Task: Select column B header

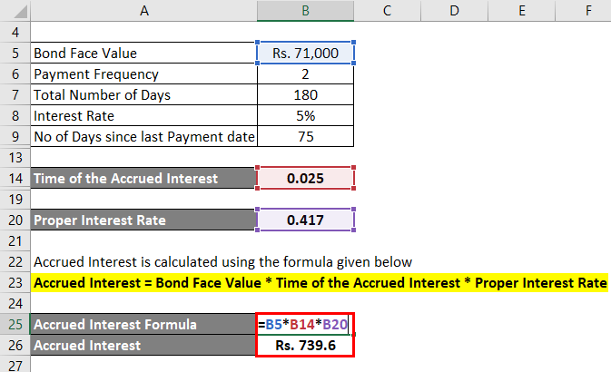Action: click(x=305, y=11)
